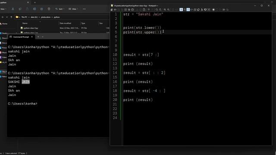This screenshot has height=155, width=276.
Task: Open the terminal tab dropdown arrow
Action: pos(43,37)
